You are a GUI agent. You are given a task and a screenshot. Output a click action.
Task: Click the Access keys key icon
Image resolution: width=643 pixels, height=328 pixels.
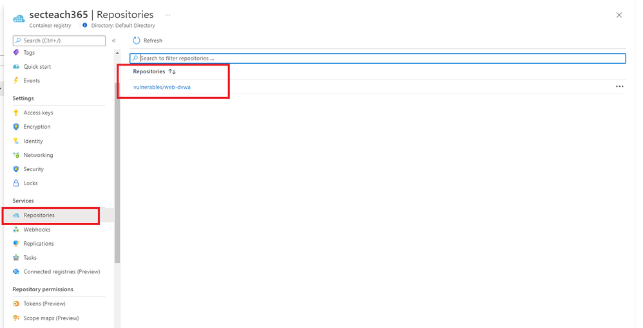coord(16,113)
